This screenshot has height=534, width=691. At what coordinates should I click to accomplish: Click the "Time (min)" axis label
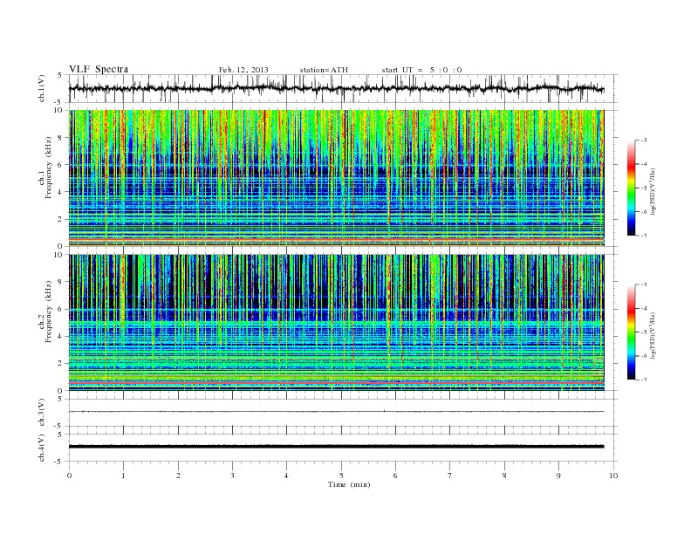(x=349, y=484)
